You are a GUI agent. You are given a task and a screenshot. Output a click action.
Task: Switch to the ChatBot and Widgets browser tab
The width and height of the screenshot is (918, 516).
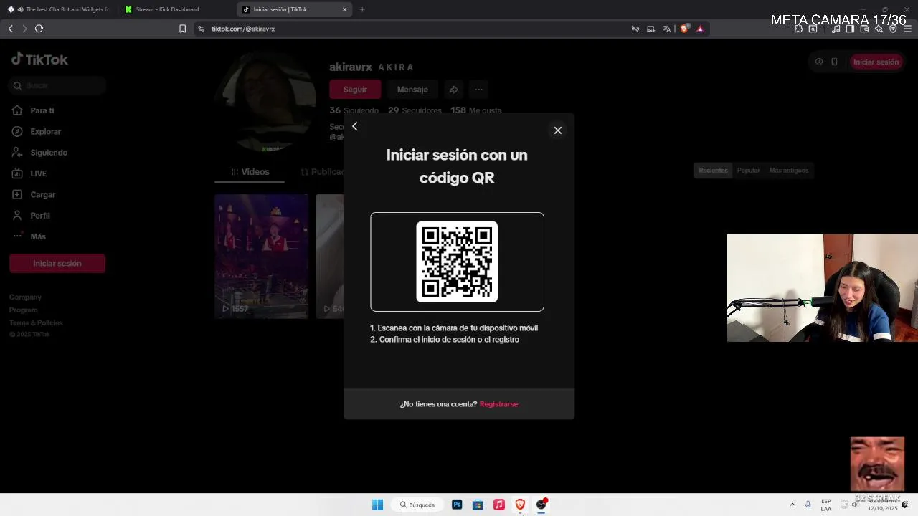coord(59,9)
